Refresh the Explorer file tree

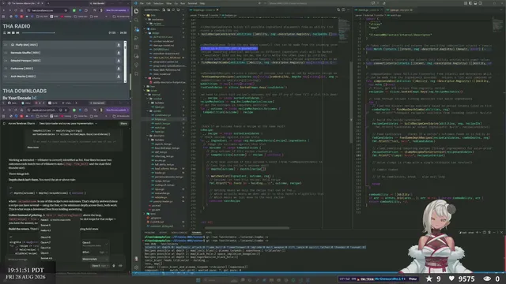(172, 10)
